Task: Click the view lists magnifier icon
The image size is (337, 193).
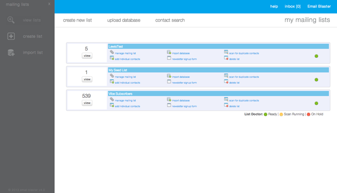Action: (11, 20)
